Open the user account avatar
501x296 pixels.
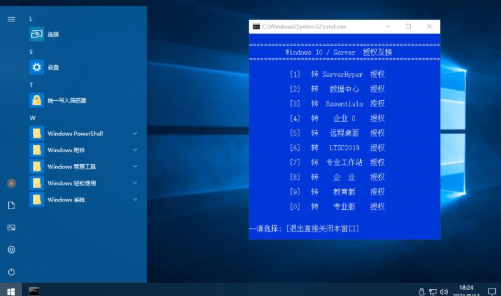tap(11, 183)
